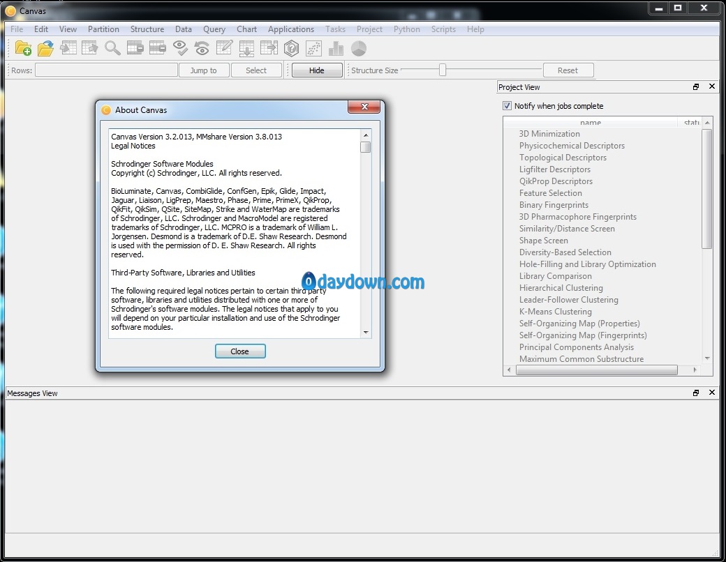Click the delete rows table icon

tap(135, 47)
